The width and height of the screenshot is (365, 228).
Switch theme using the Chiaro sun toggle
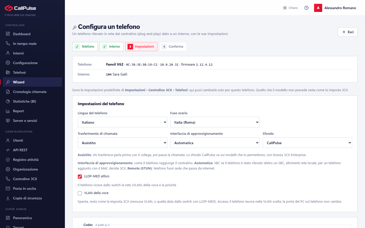click(290, 8)
